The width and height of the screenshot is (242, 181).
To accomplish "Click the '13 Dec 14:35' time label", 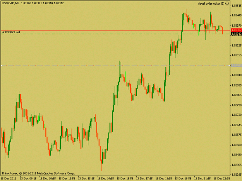I will (106, 178).
